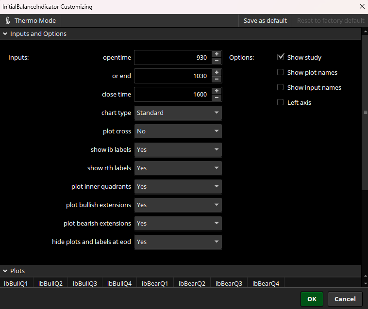The height and width of the screenshot is (309, 368).
Task: Enable the Left axis checkbox
Action: click(x=280, y=102)
